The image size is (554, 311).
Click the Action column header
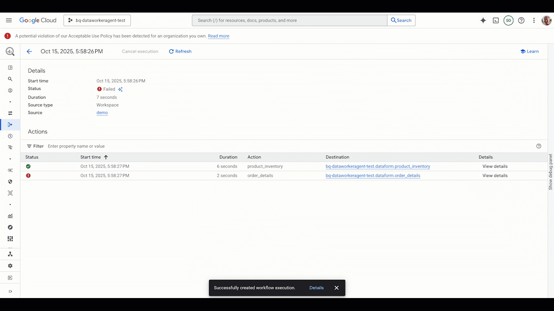pos(254,157)
